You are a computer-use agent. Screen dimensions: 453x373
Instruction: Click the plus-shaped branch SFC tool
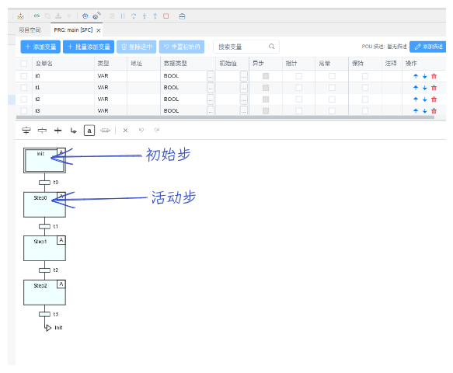(x=57, y=131)
